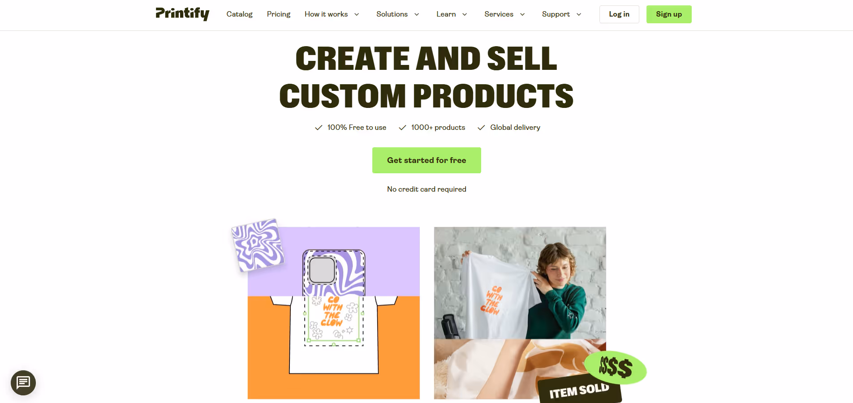This screenshot has height=403, width=853.
Task: Click the purple swirl pattern tile
Action: click(258, 245)
